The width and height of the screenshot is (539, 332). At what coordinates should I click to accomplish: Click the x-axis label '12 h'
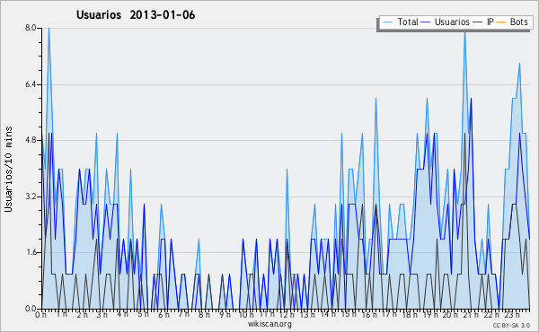click(x=287, y=314)
